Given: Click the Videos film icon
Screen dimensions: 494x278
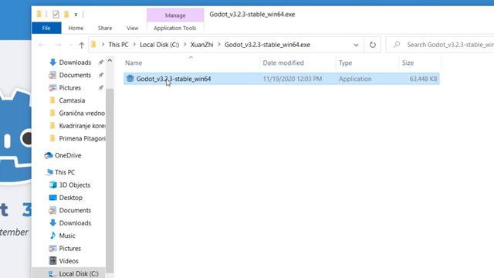Looking at the screenshot, I should [53, 261].
